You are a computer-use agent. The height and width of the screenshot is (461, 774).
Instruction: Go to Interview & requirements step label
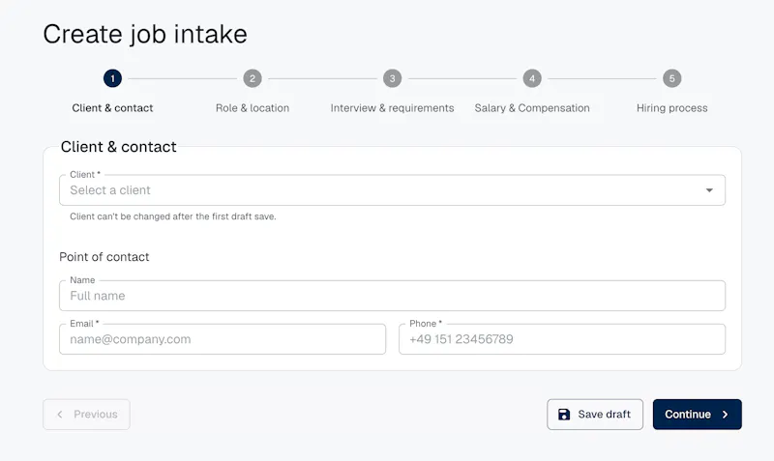click(393, 108)
